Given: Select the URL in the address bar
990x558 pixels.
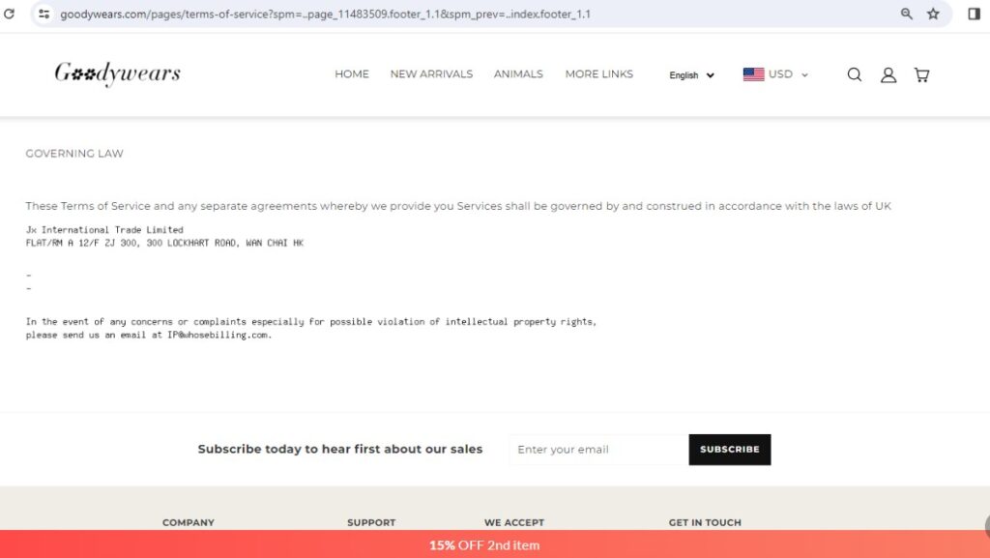Looking at the screenshot, I should pyautogui.click(x=329, y=15).
